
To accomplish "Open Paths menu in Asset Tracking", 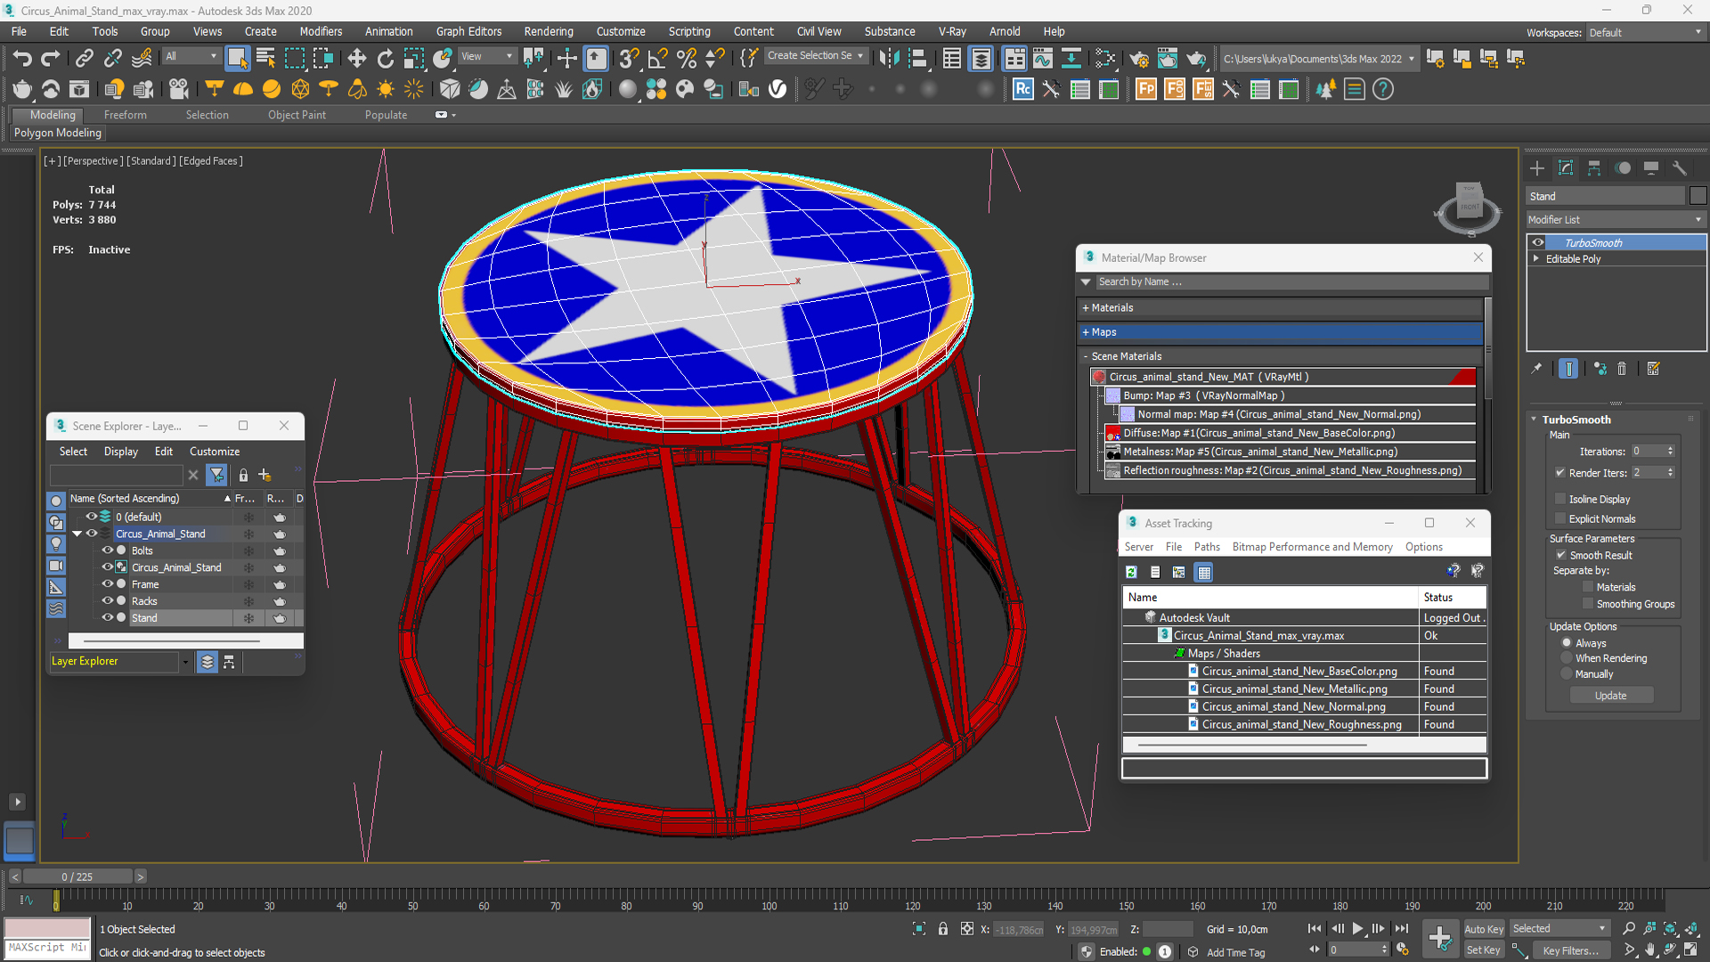I will tap(1207, 547).
